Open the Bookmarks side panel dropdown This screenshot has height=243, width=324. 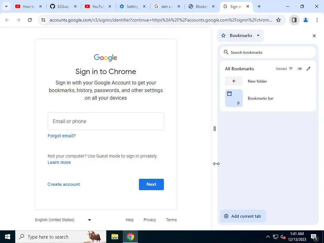pos(240,35)
